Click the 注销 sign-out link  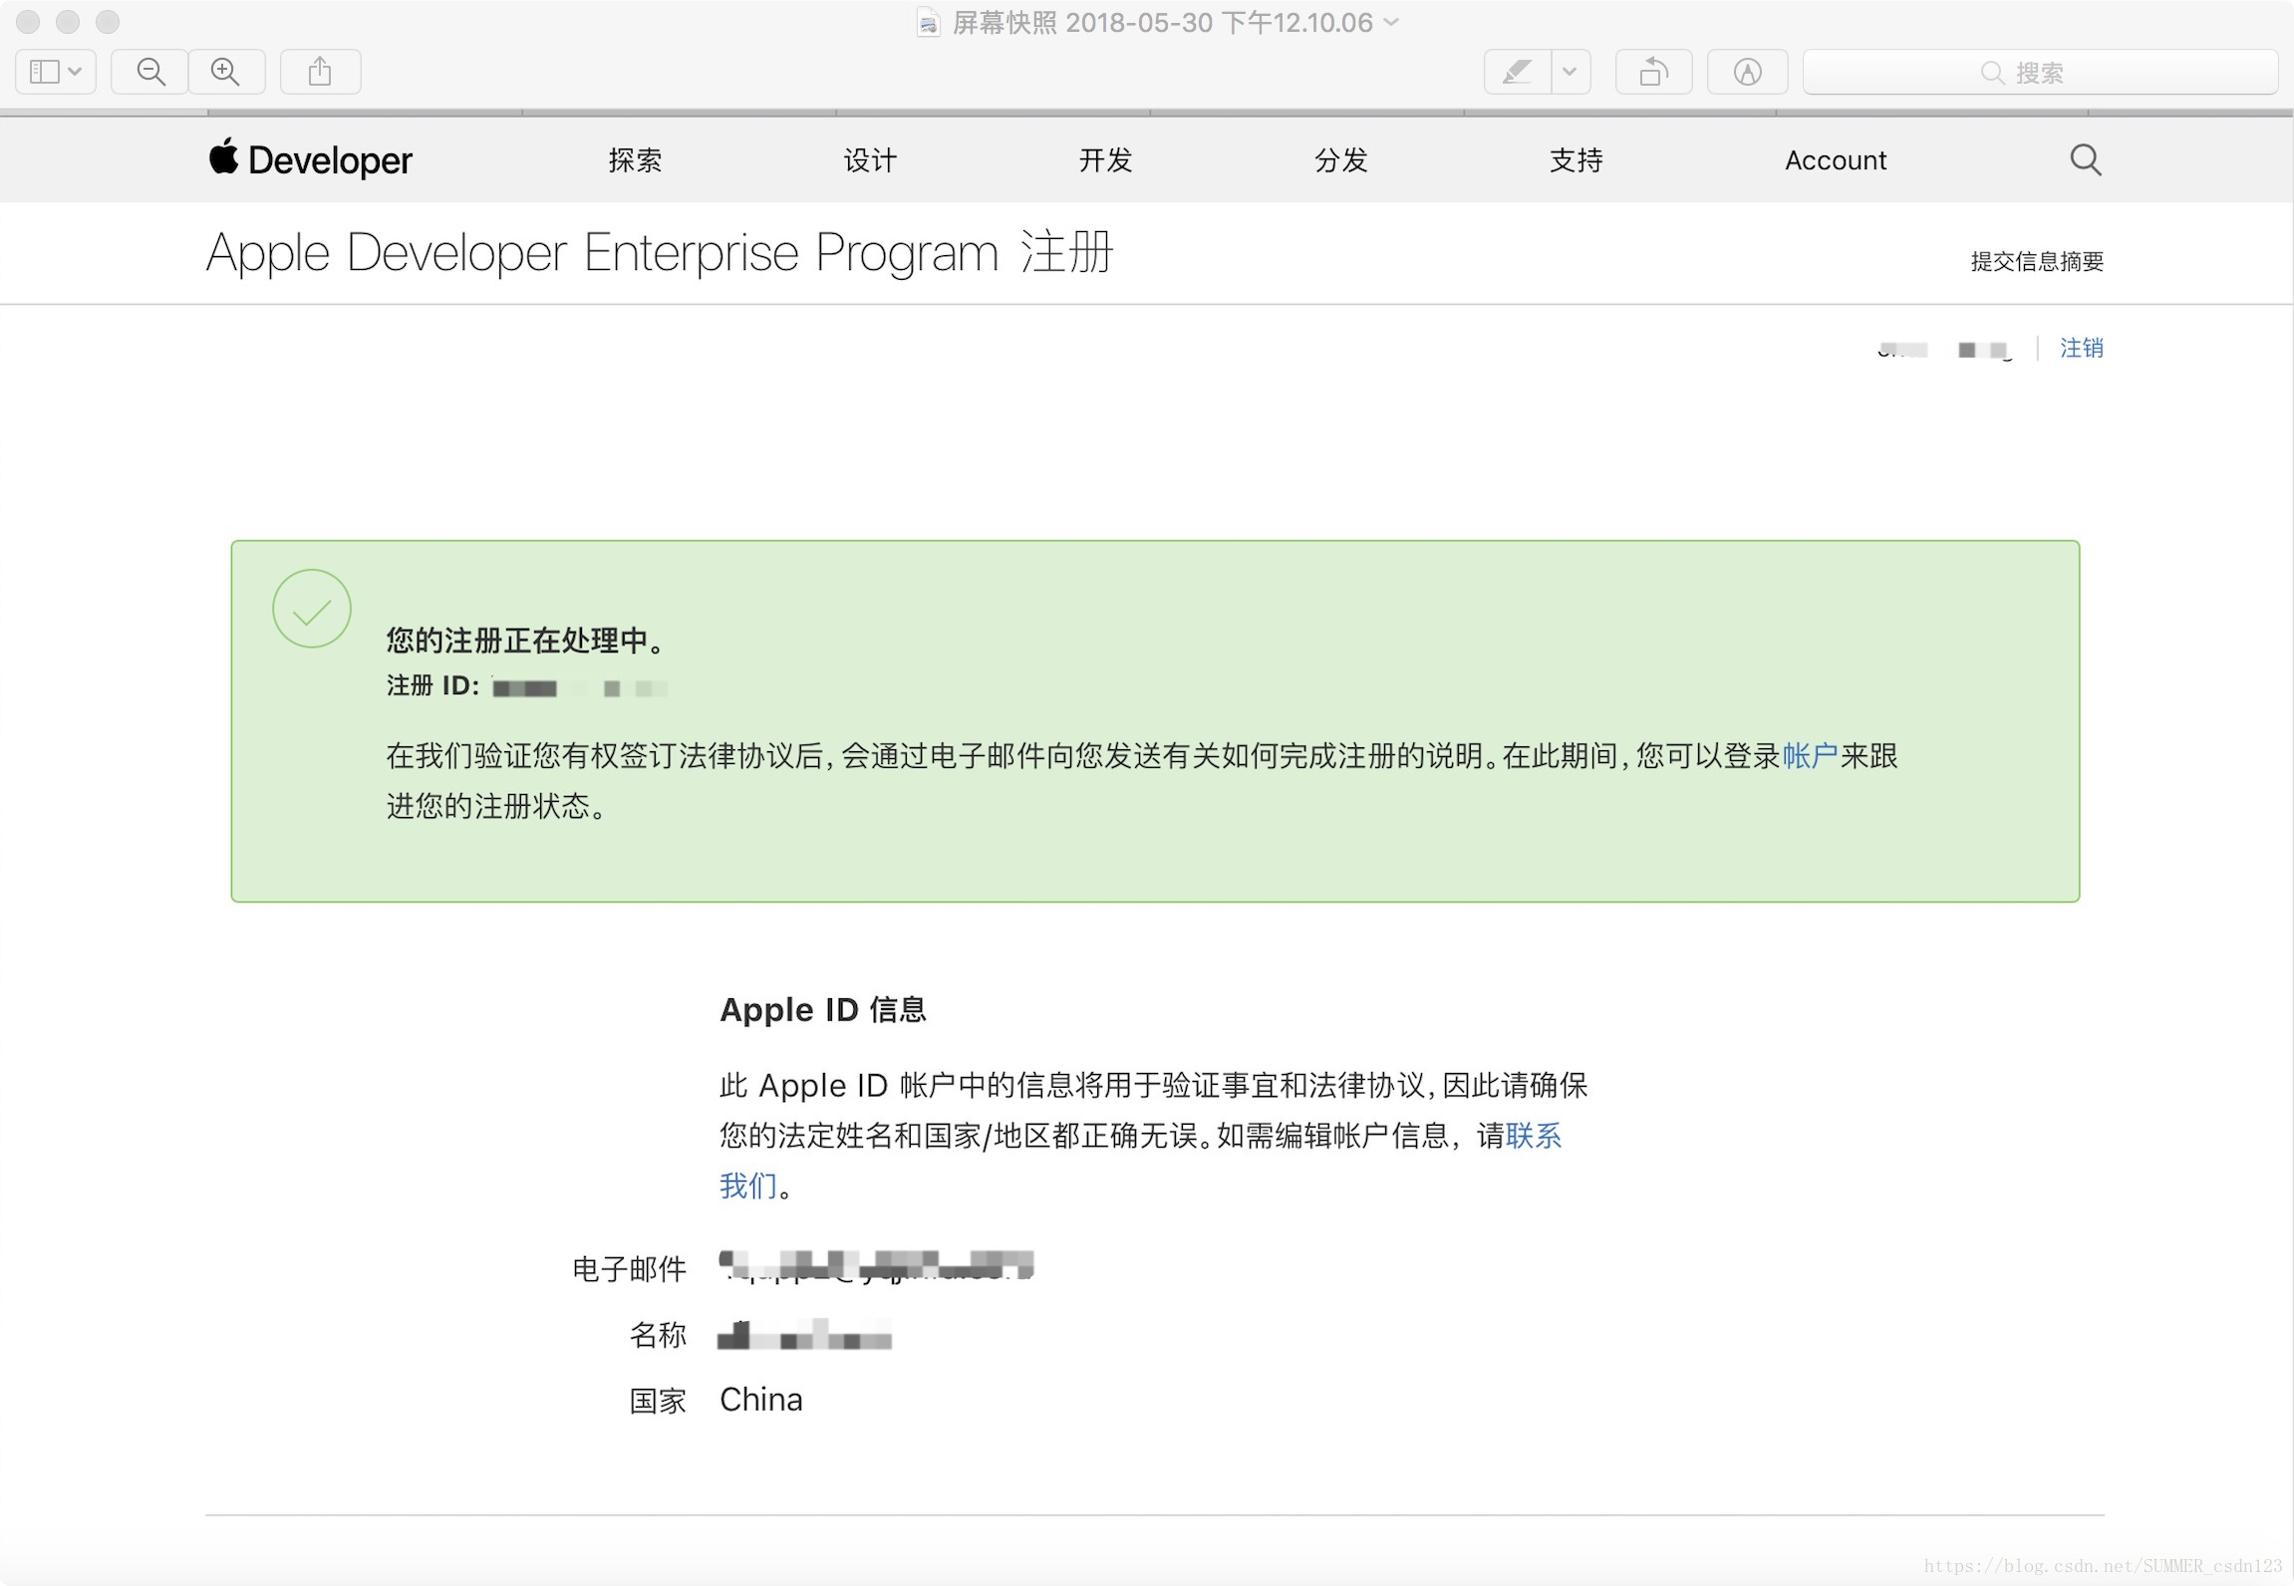[x=2082, y=348]
